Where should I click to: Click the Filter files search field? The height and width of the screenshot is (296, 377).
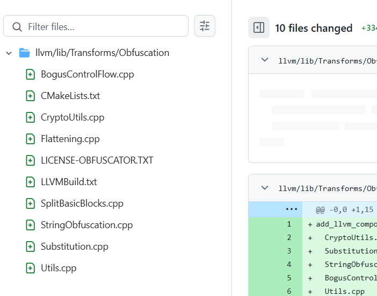[96, 26]
